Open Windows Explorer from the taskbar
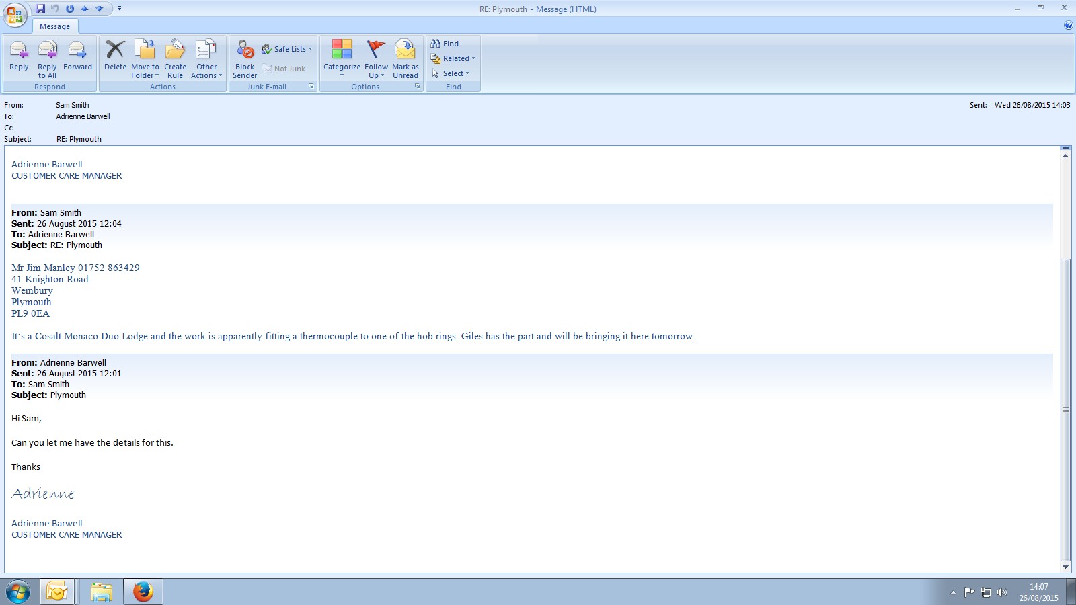Image resolution: width=1076 pixels, height=605 pixels. click(101, 592)
